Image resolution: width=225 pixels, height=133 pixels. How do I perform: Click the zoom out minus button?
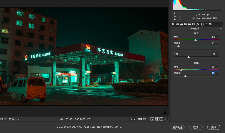click(x=2, y=119)
